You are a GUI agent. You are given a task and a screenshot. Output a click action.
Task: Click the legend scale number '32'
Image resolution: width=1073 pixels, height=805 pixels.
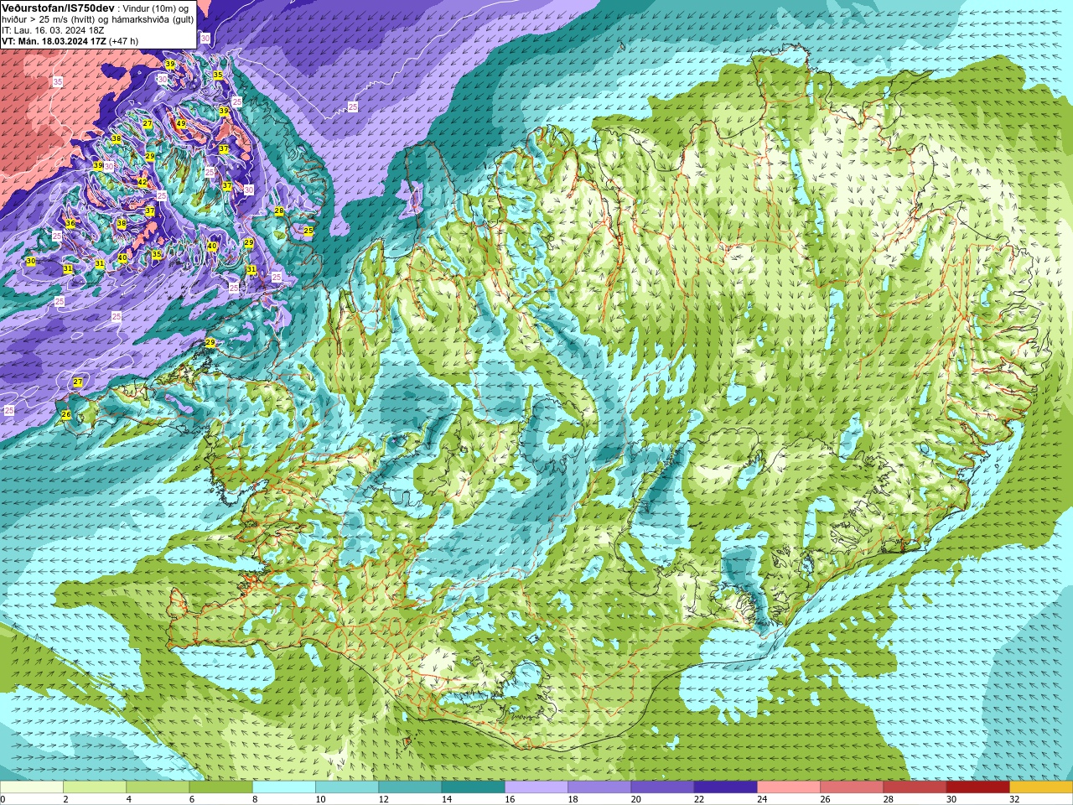pos(1014,799)
